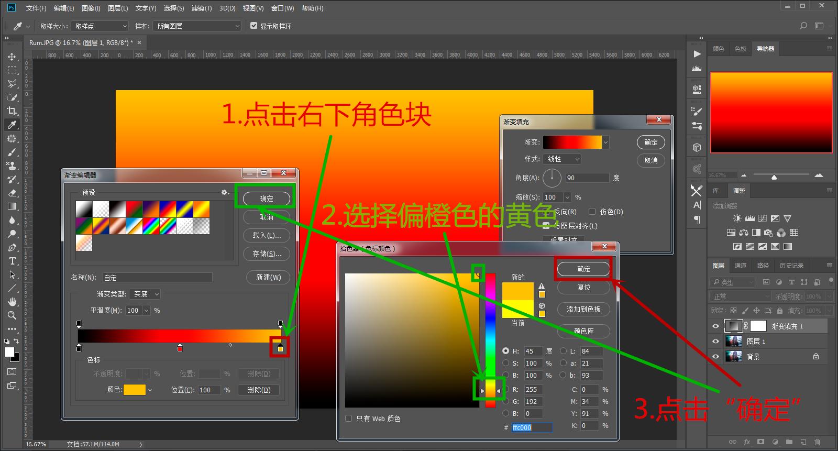Screen dimensions: 838x451
Task: Select the Move tool in the toolbar
Action: pos(12,57)
